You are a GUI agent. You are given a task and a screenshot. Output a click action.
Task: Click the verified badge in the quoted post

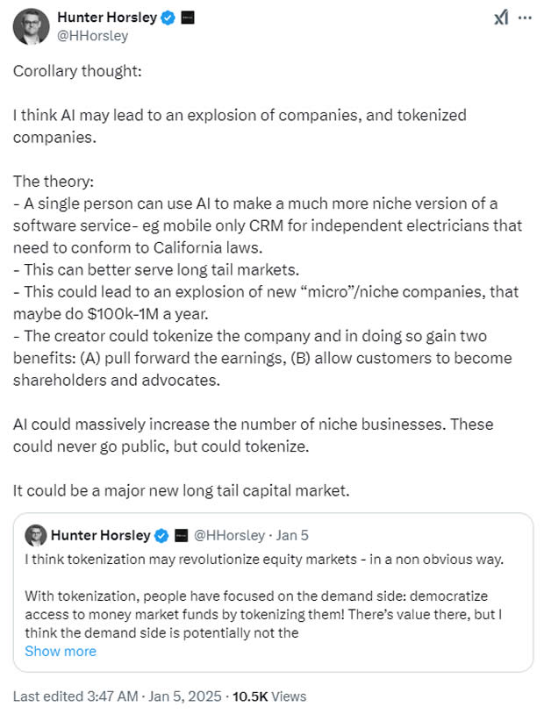click(x=161, y=535)
